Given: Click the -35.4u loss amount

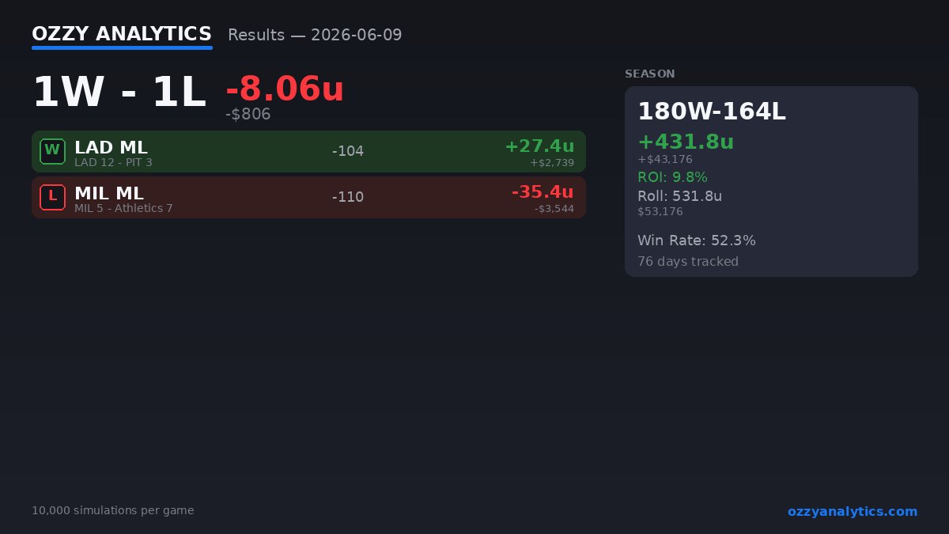Looking at the screenshot, I should (543, 192).
